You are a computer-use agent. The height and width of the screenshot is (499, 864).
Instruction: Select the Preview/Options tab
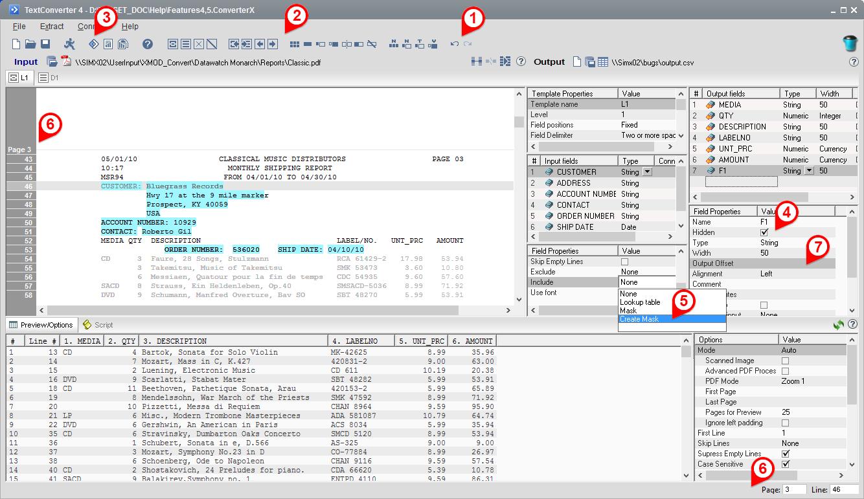click(41, 325)
